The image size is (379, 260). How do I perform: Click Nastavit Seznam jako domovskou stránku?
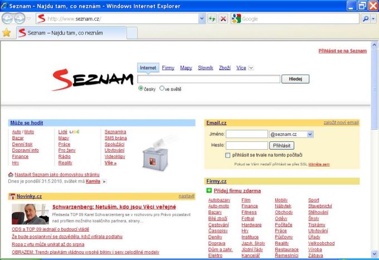coord(57,174)
